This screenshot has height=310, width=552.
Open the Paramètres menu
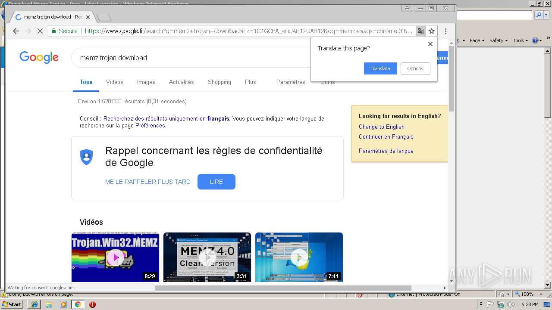[x=291, y=82]
